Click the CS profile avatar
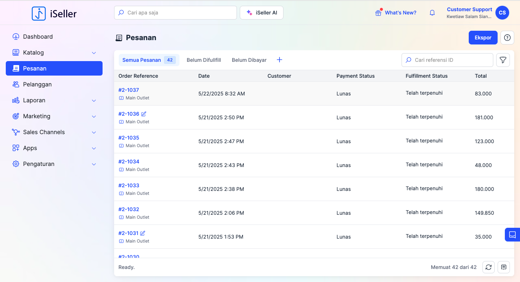520x282 pixels. coord(502,13)
